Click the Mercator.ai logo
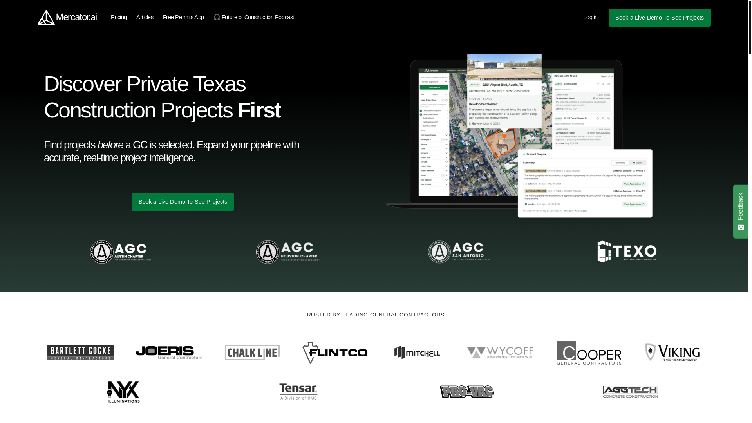 (67, 18)
